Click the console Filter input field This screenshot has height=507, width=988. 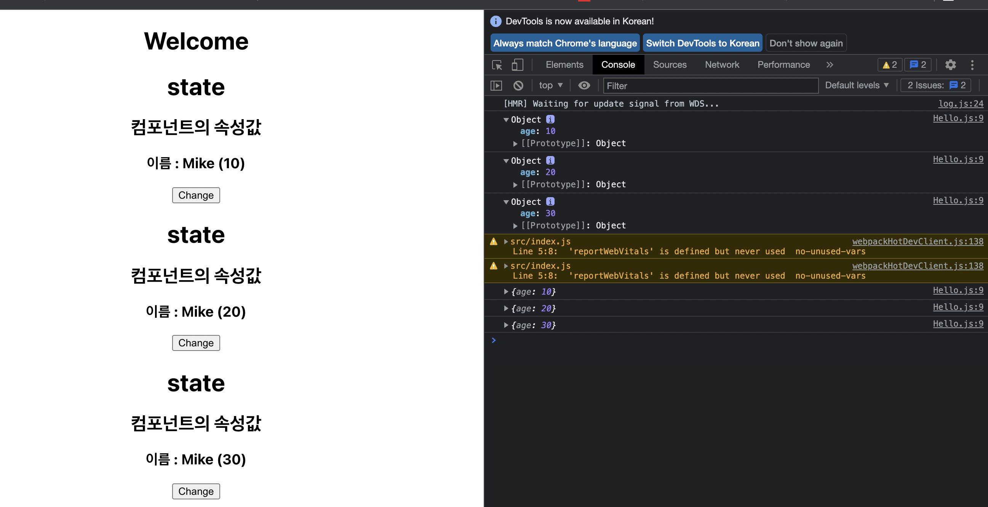coord(710,86)
